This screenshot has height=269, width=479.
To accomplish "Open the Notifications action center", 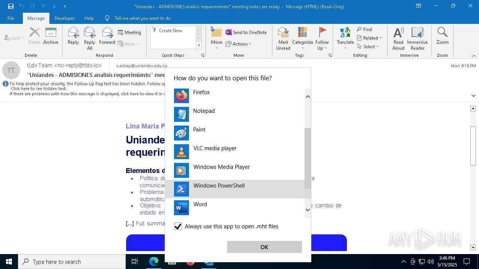I will coord(467,262).
